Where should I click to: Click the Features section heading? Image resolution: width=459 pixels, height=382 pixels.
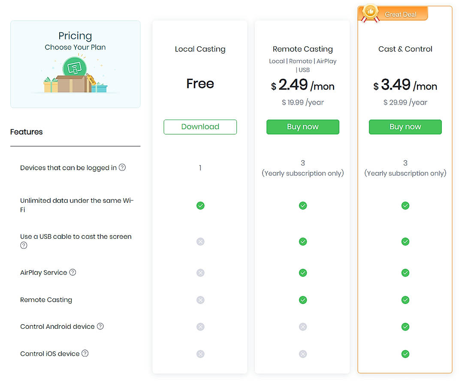pyautogui.click(x=26, y=132)
